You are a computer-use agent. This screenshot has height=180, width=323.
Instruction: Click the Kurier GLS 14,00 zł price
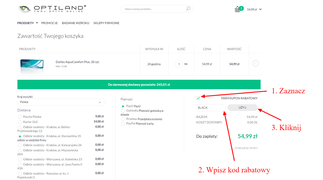coord(99,121)
